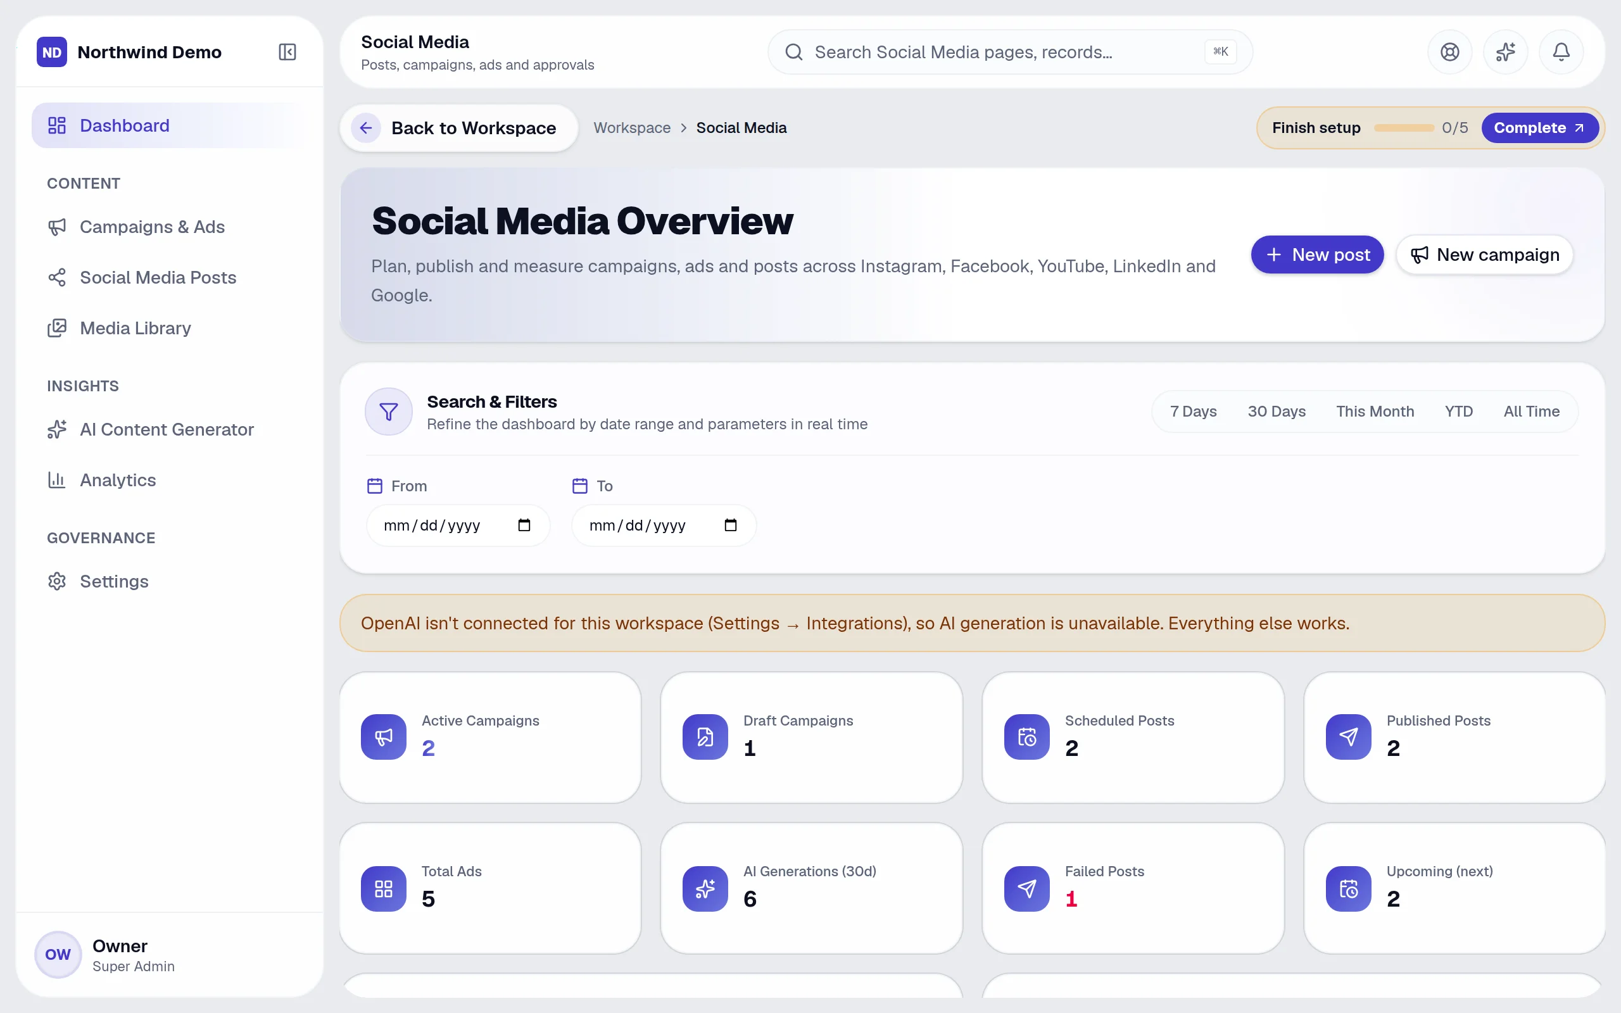Click the Complete setup button
Viewport: 1621px width, 1013px height.
[x=1539, y=127]
